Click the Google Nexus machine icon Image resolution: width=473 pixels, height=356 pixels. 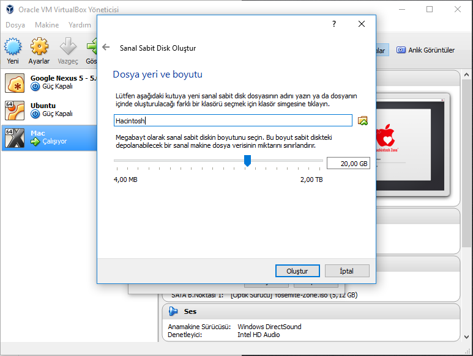(15, 83)
